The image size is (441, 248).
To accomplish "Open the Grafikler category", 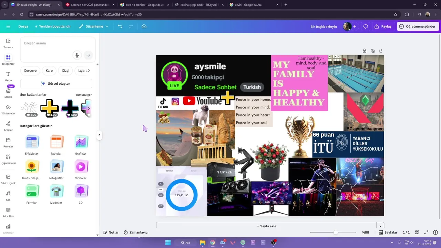I will pos(81,145).
